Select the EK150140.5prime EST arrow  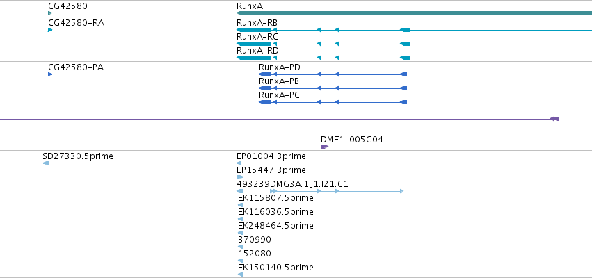pos(241,275)
